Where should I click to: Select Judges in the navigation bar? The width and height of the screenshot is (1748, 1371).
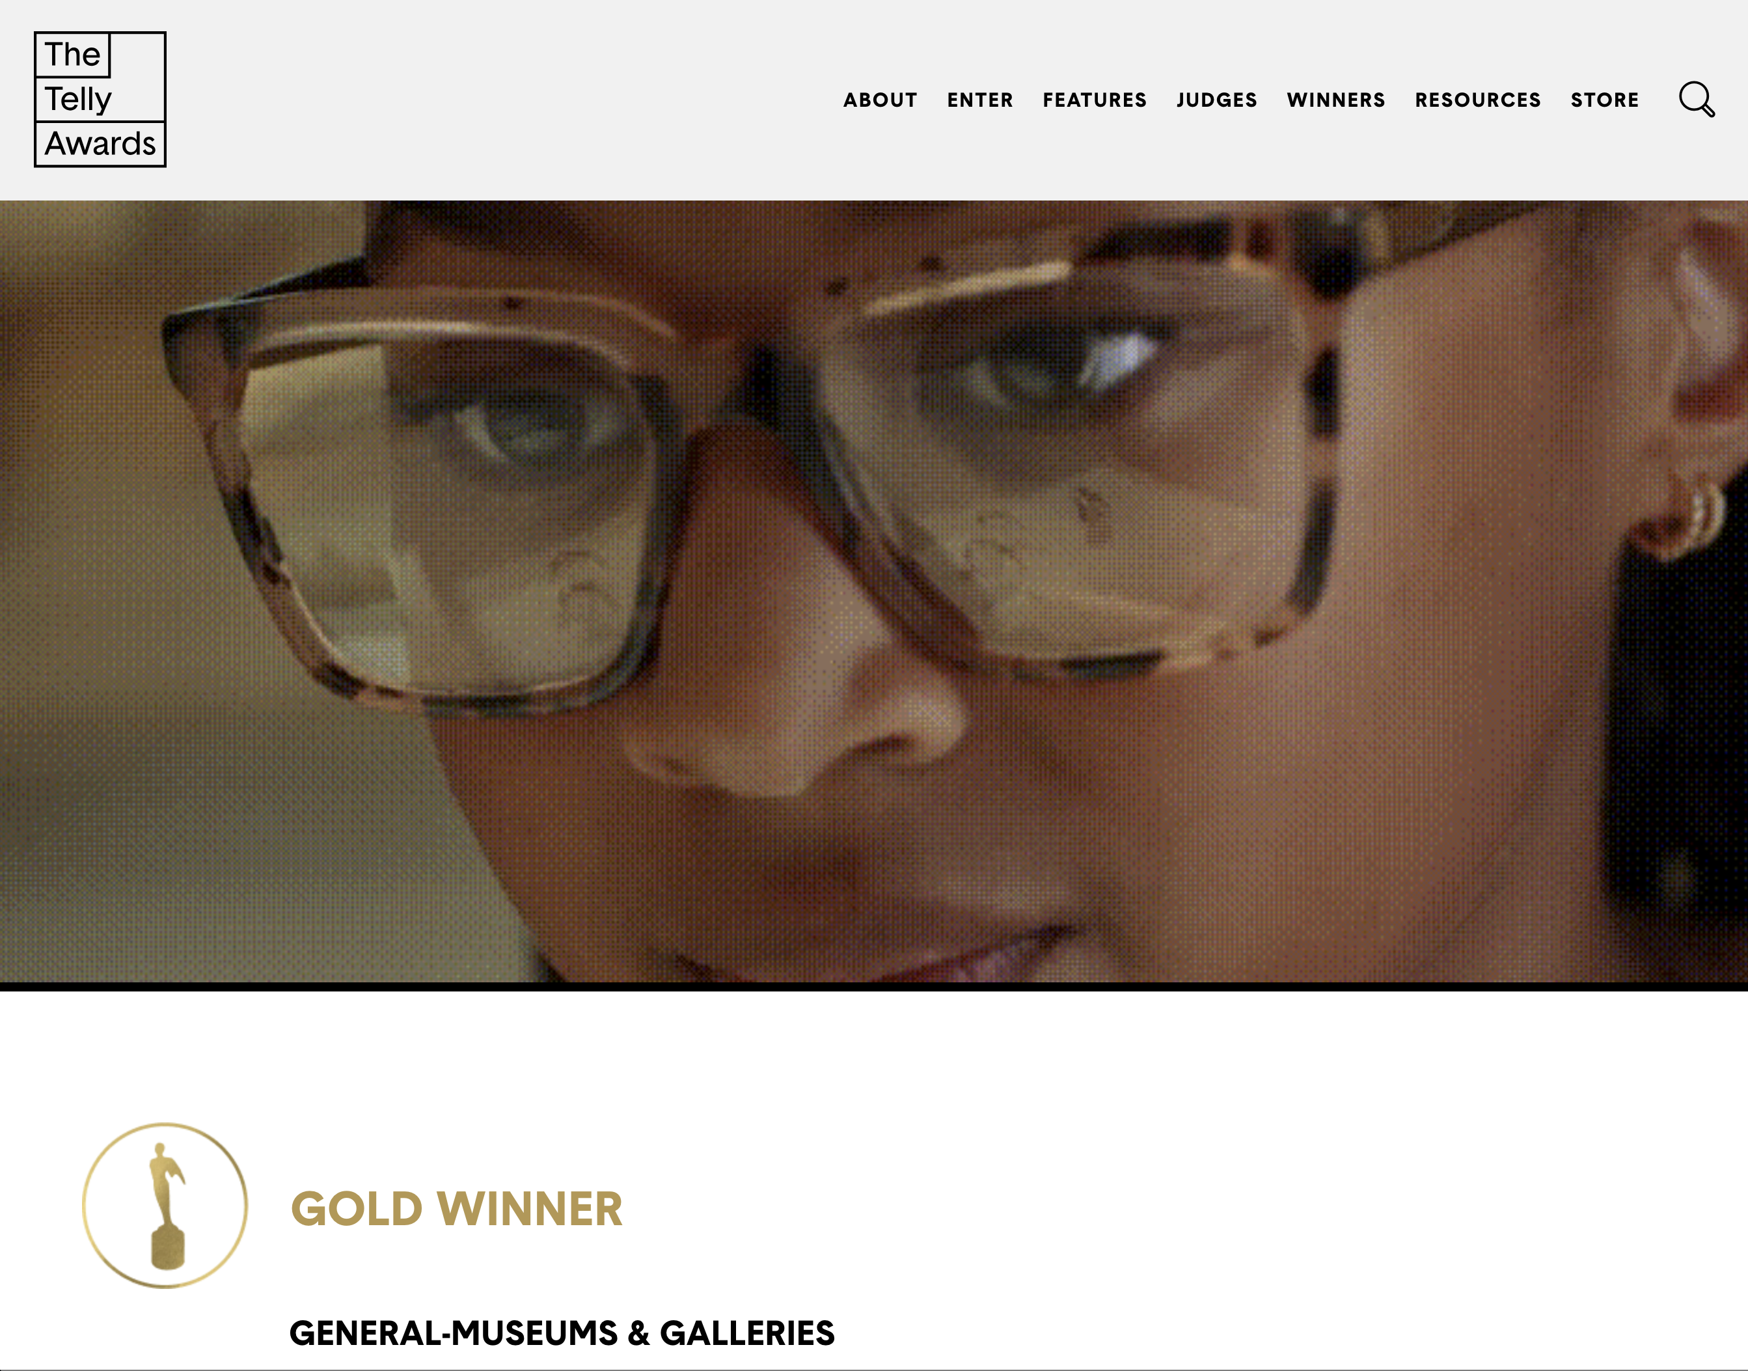tap(1216, 100)
